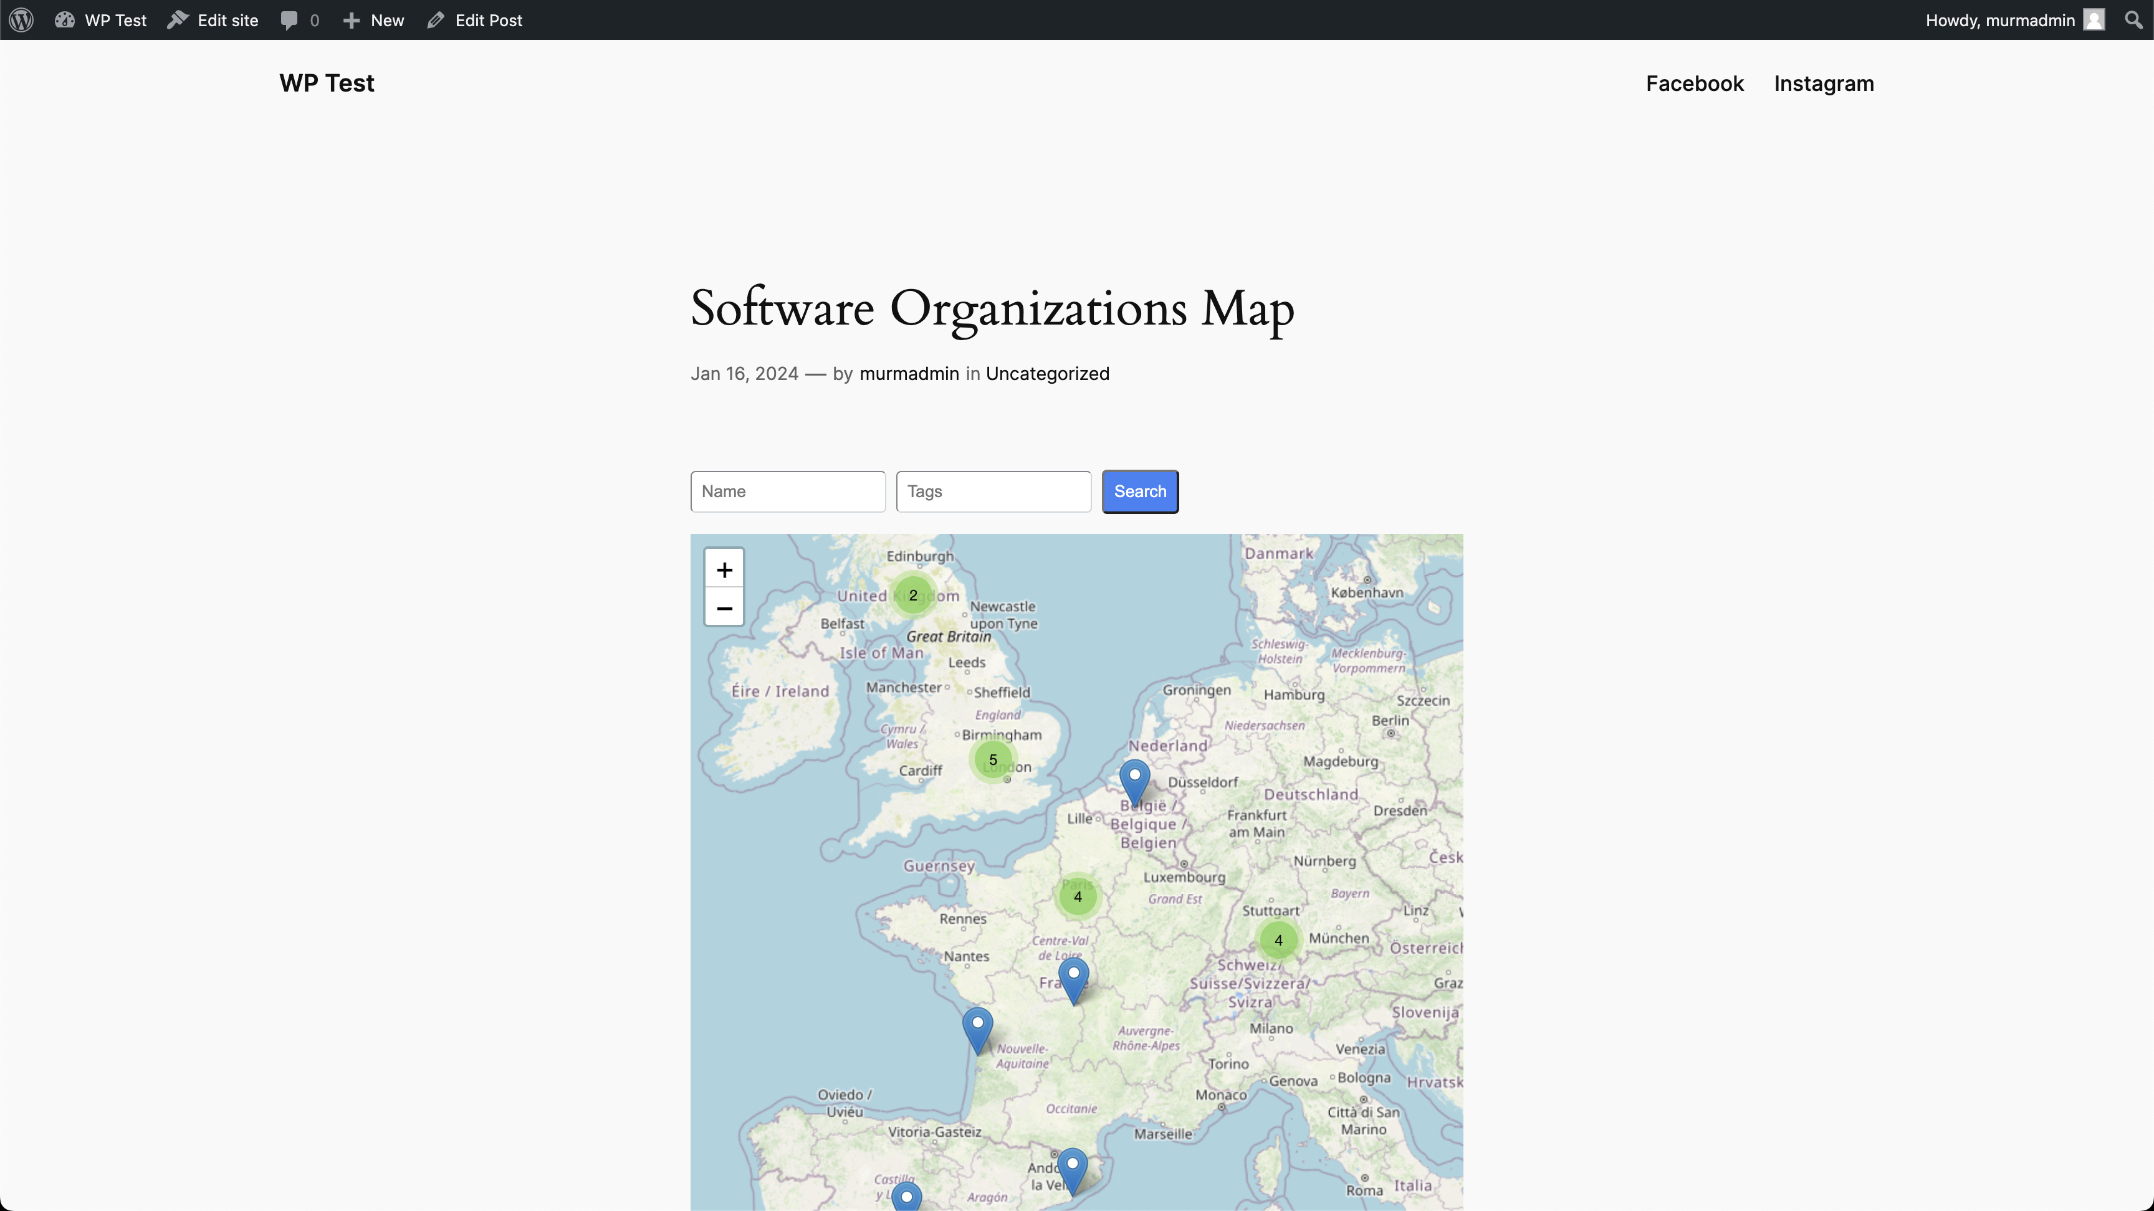The image size is (2154, 1211).
Task: Click the cluster of 4 near München
Action: click(x=1278, y=940)
